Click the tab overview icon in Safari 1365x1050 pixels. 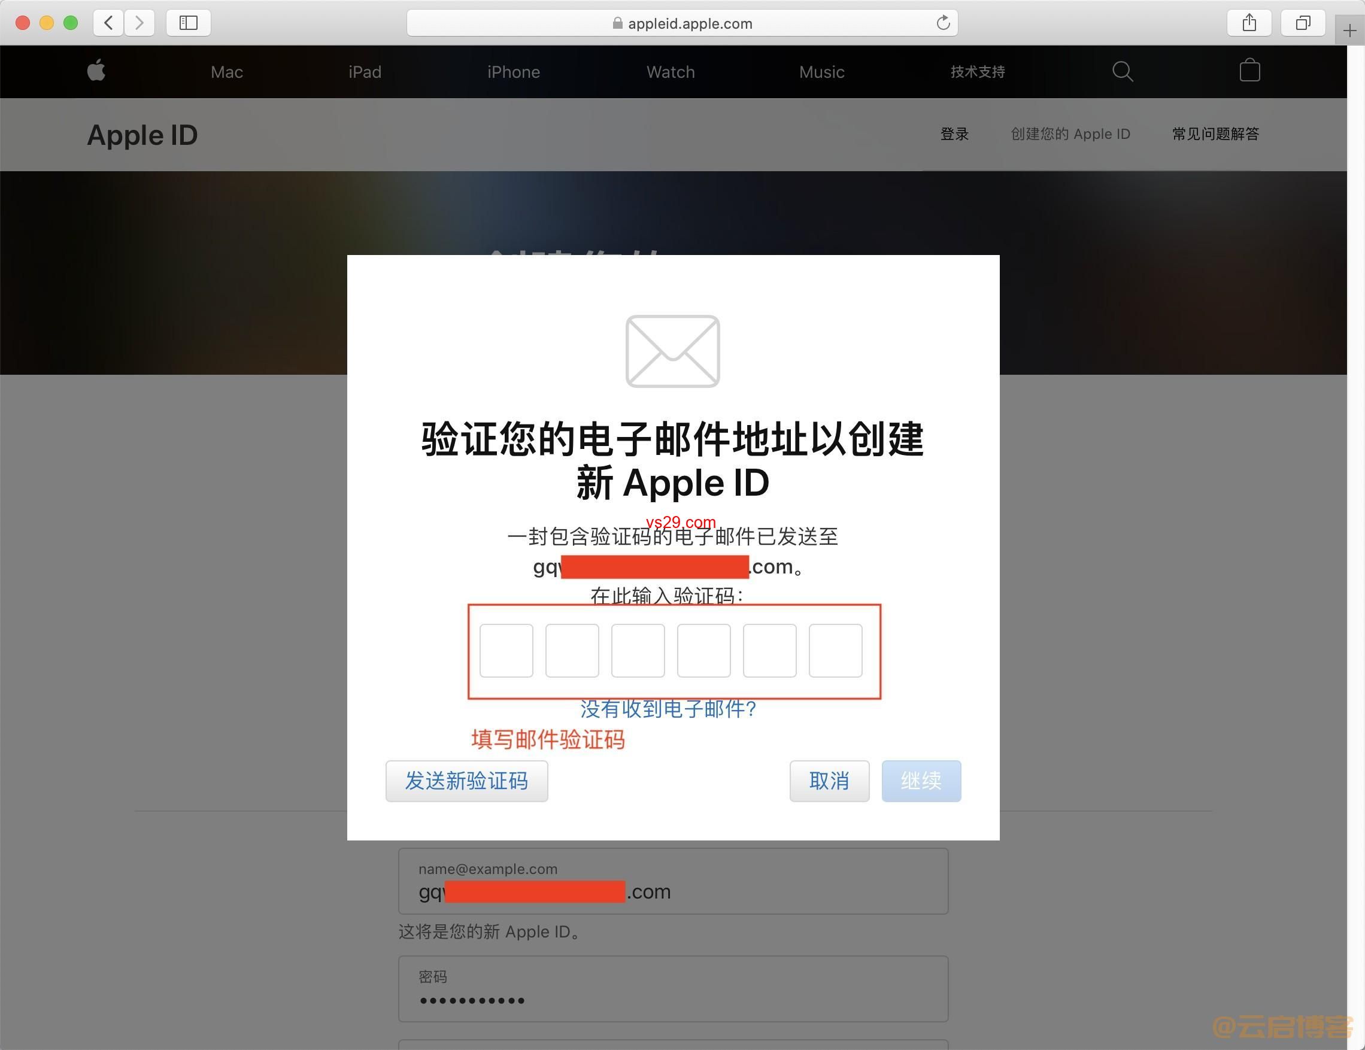click(1305, 21)
